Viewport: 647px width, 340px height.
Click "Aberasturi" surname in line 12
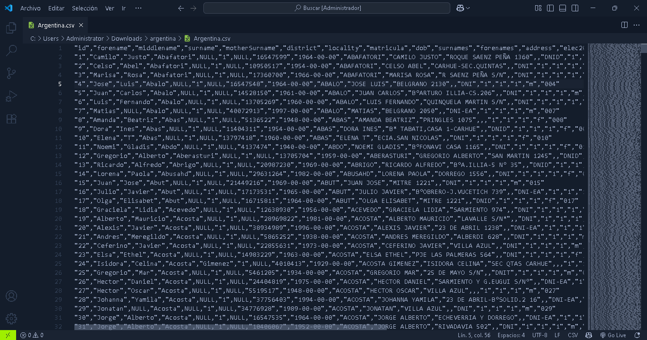pyautogui.click(x=195, y=156)
